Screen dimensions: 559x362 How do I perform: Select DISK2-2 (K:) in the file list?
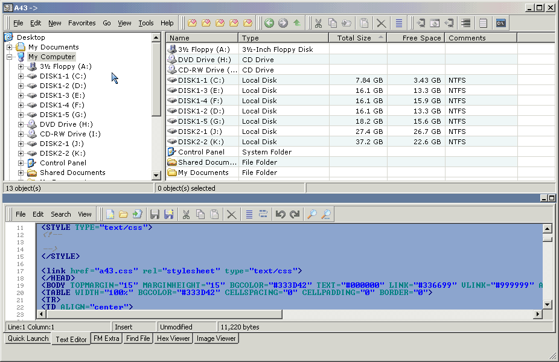click(x=202, y=142)
